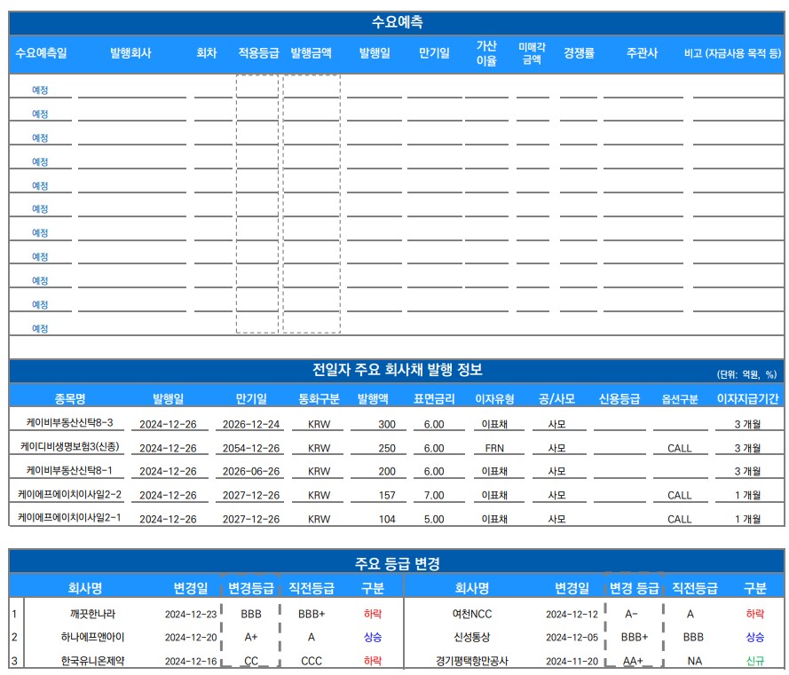Click the first 예정 entry in 수요예측 list
The width and height of the screenshot is (789, 675).
tap(40, 90)
